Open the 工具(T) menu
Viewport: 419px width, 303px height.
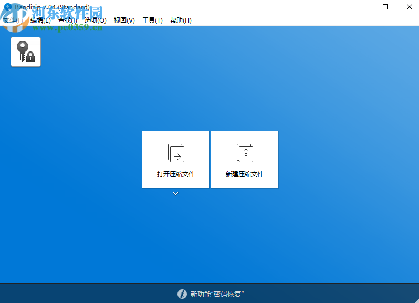pyautogui.click(x=152, y=20)
